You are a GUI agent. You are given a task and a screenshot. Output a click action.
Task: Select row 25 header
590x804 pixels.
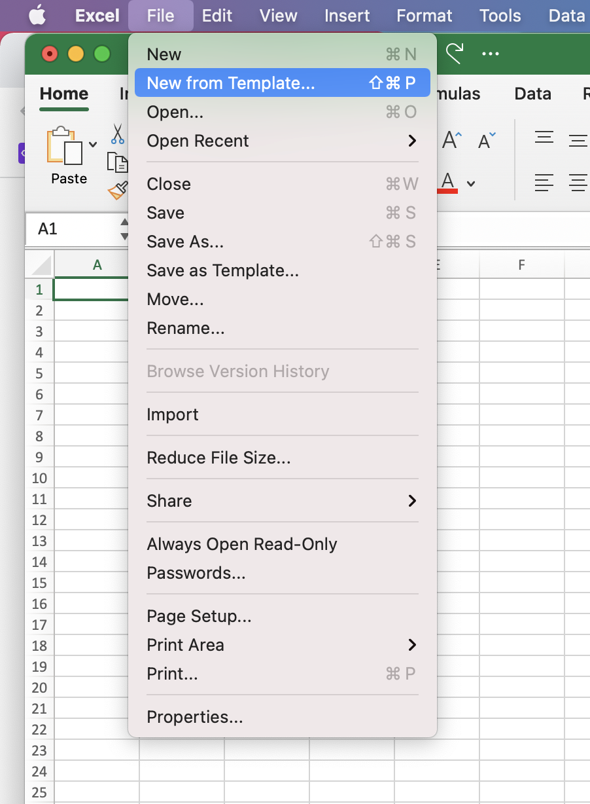[39, 792]
